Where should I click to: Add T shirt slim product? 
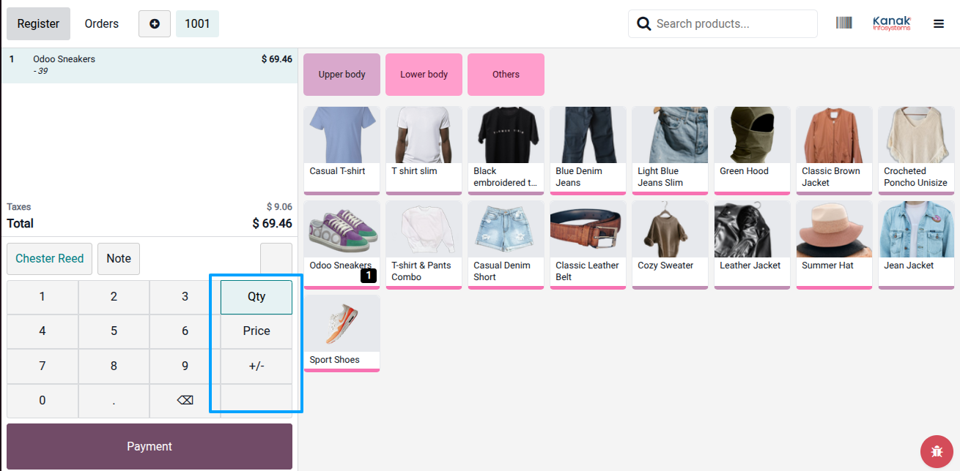tap(424, 151)
